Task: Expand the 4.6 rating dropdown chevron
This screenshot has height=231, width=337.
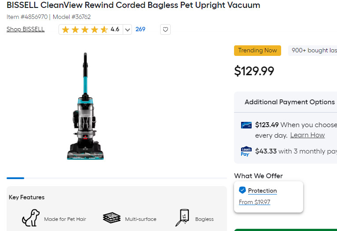Action: coord(128,29)
